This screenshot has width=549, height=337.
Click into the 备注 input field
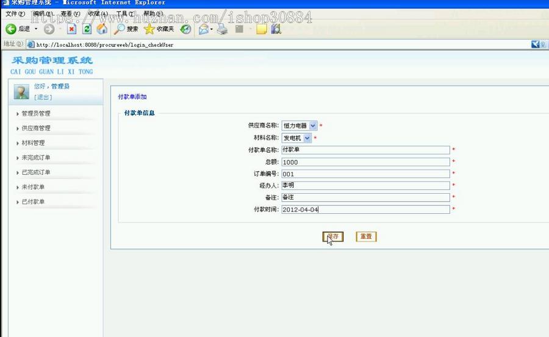(365, 197)
